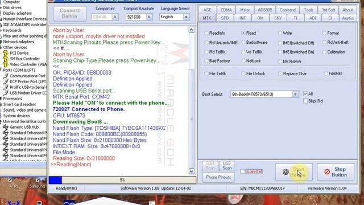Open the Comport Baudrate dropdown
Image resolution: width=364 pixels, height=205 pixels.
pyautogui.click(x=149, y=17)
